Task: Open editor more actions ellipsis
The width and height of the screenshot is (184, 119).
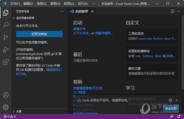Action: [x=178, y=11]
